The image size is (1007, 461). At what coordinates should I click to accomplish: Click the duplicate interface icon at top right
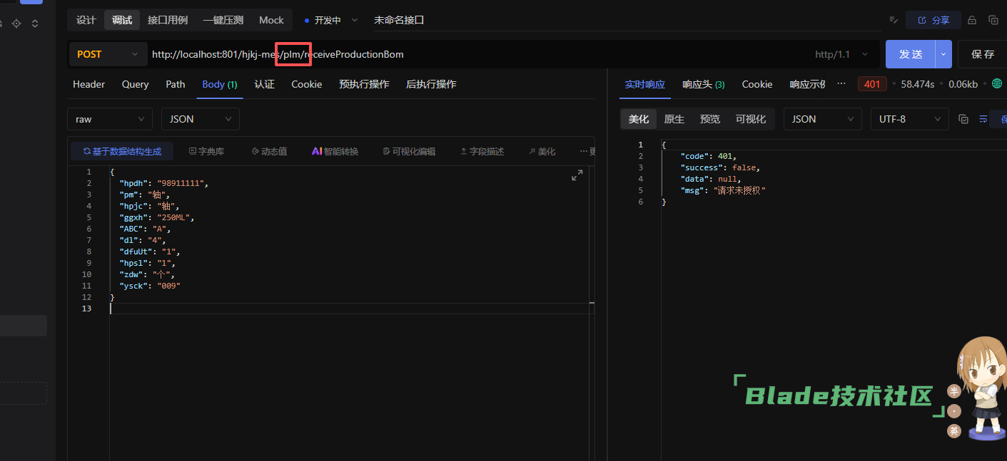click(993, 20)
